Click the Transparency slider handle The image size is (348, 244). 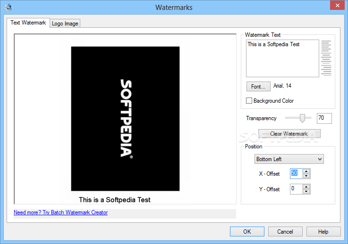[302, 118]
